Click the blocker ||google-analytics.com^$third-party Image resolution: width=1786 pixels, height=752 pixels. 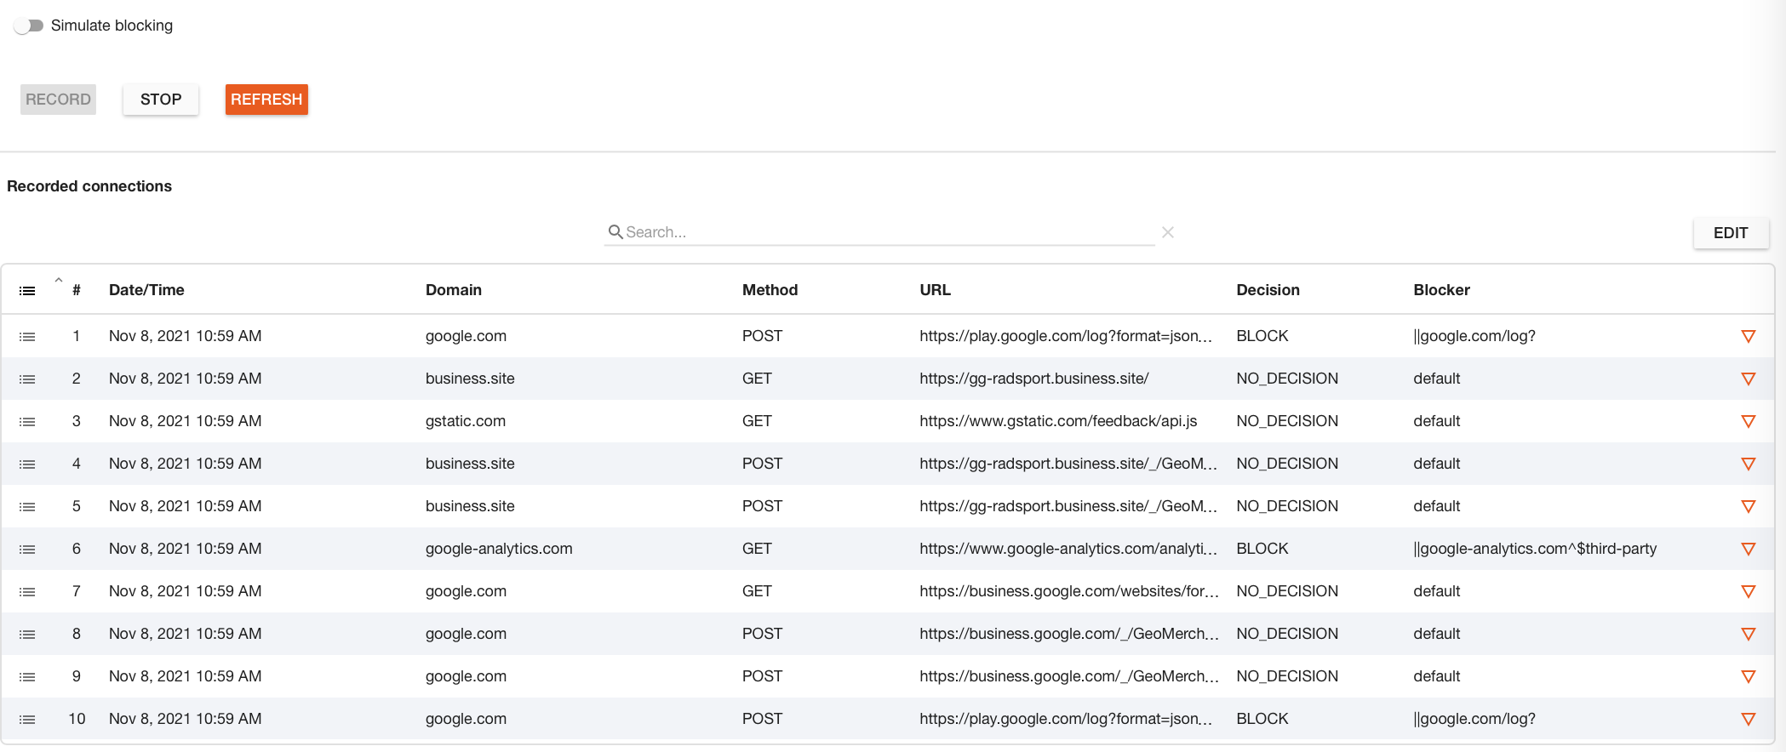[1535, 549]
